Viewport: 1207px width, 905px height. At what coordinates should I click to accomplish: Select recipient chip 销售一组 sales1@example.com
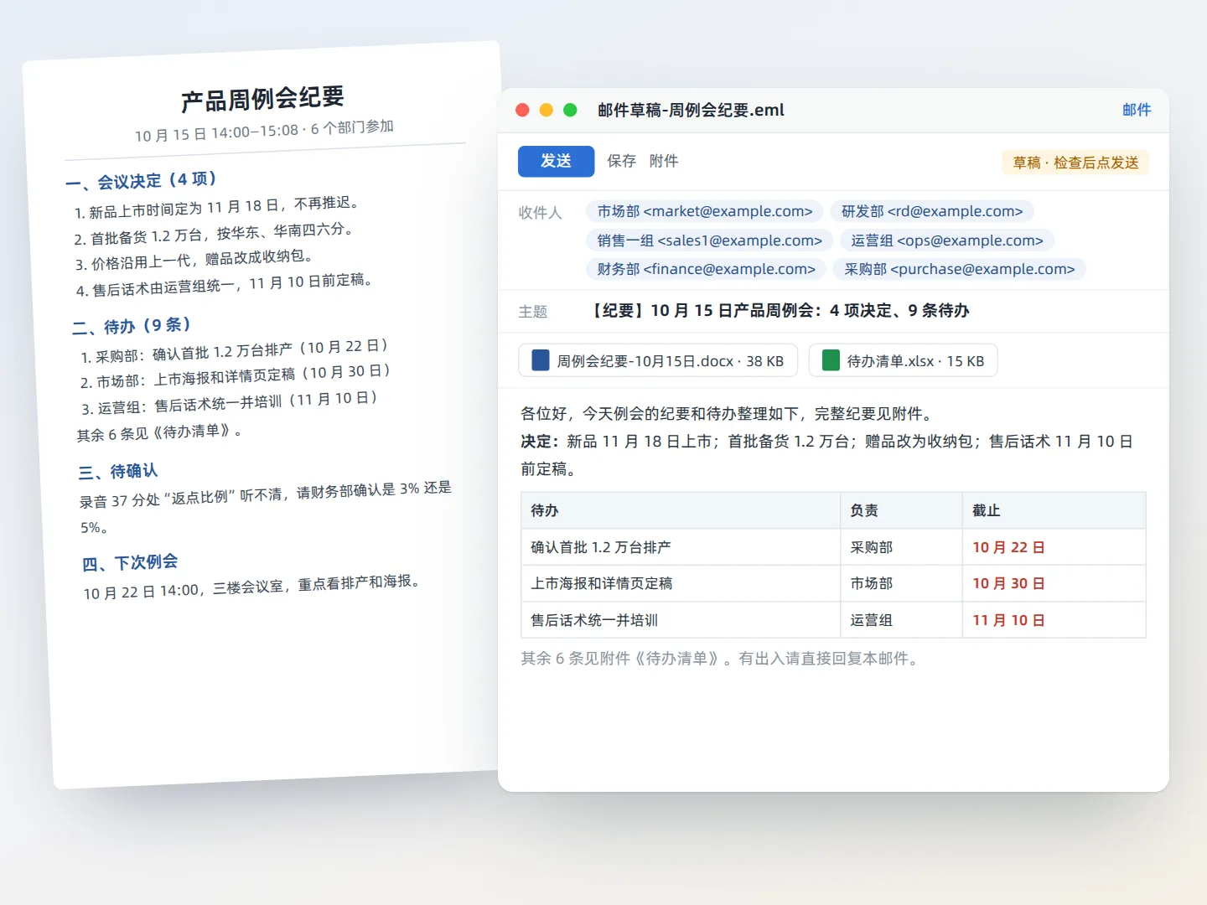click(x=710, y=240)
